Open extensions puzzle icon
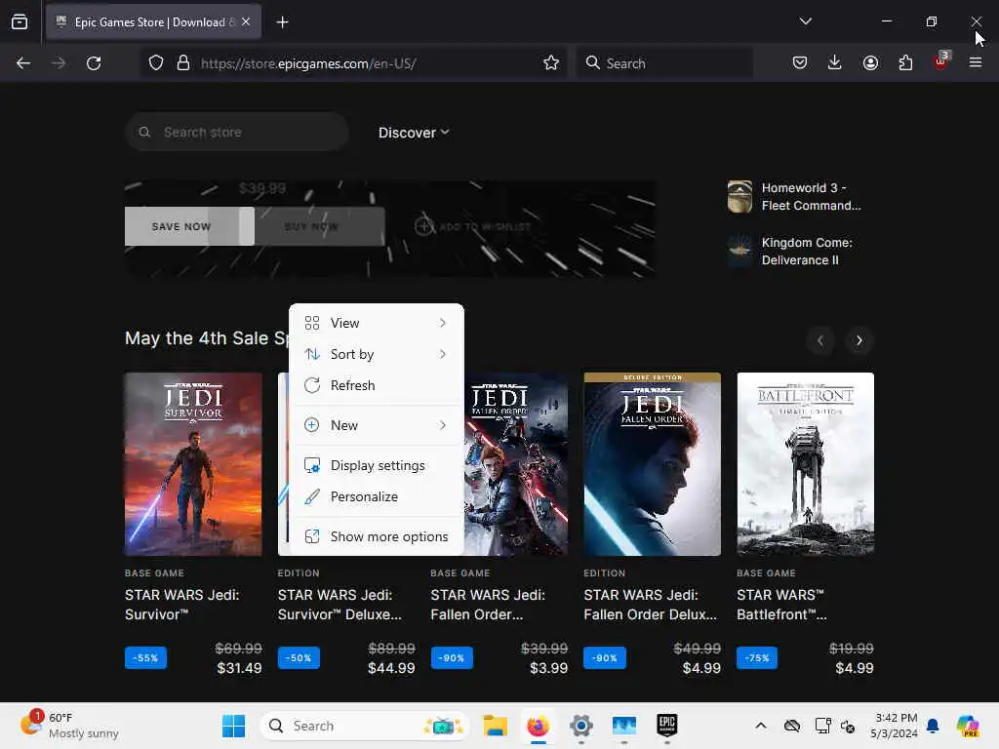Screen dimensions: 999x749 905,63
